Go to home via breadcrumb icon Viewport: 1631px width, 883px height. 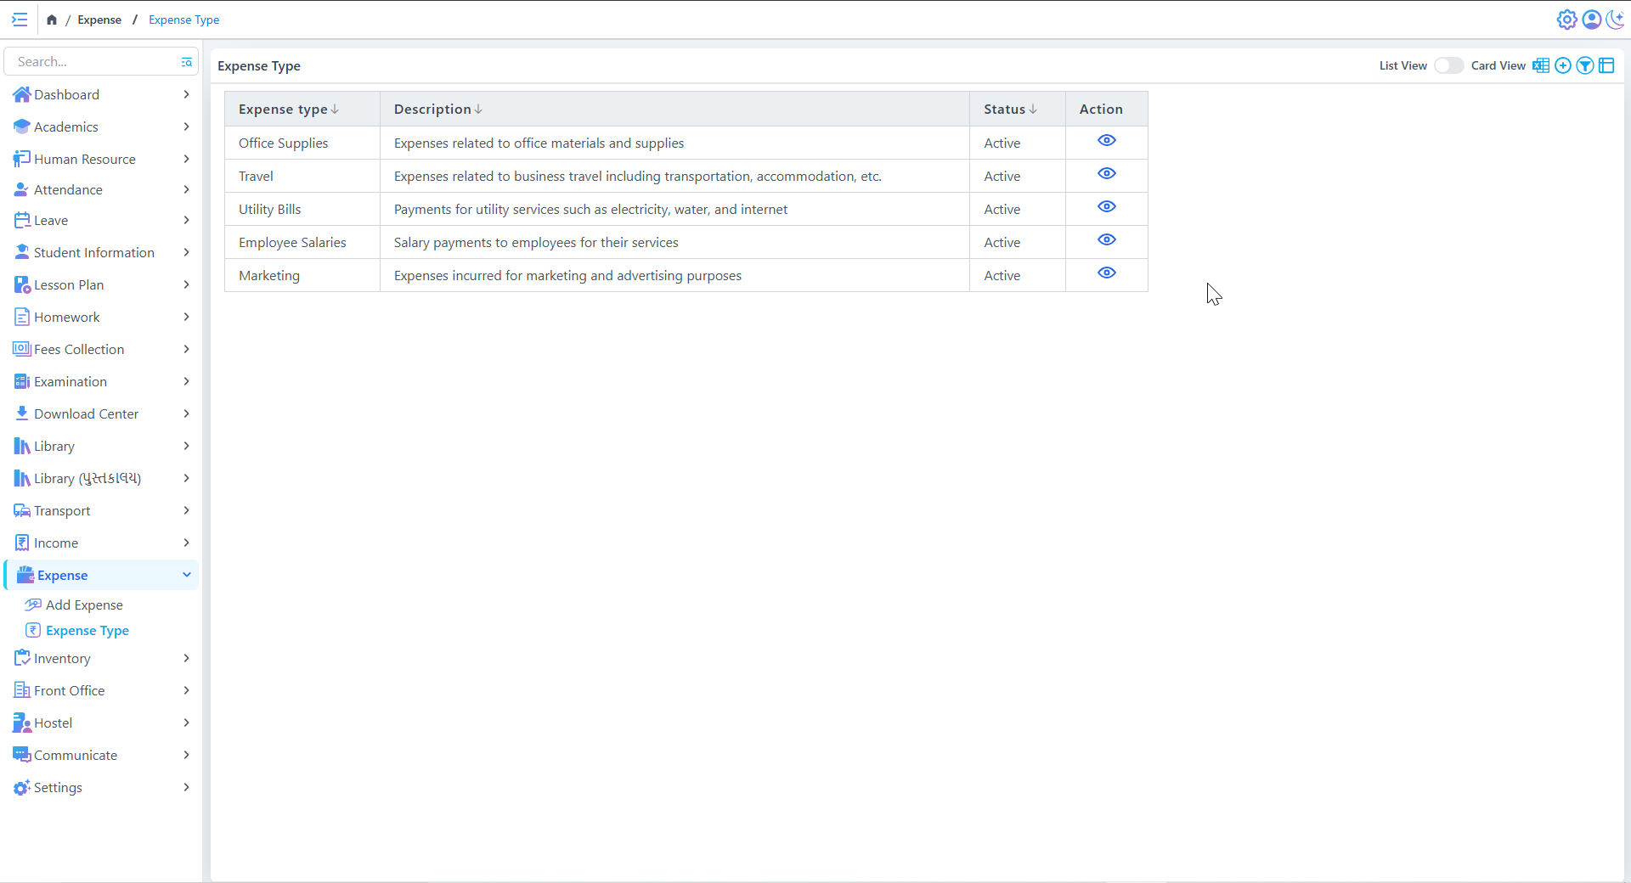(52, 20)
